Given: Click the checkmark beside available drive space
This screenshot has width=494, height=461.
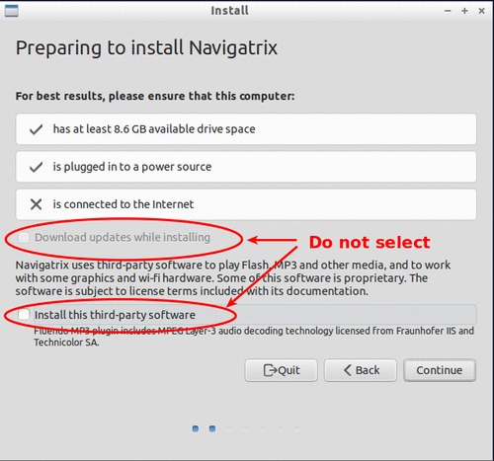Looking at the screenshot, I should 36,129.
